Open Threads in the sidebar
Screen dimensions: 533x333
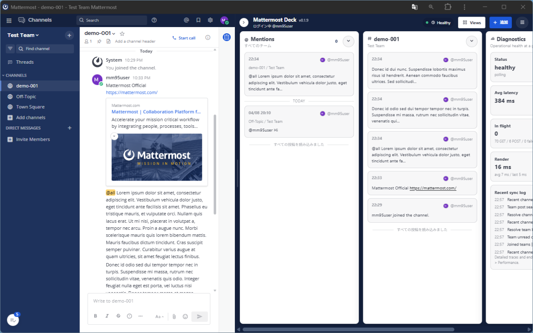pyautogui.click(x=40, y=62)
